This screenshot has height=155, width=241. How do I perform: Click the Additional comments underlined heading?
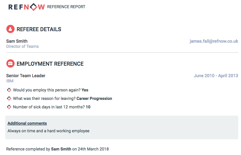(x=27, y=123)
